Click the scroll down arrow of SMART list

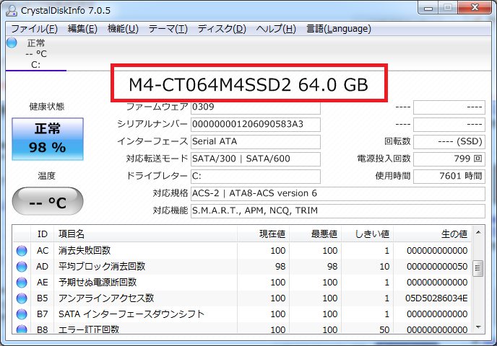coord(478,327)
